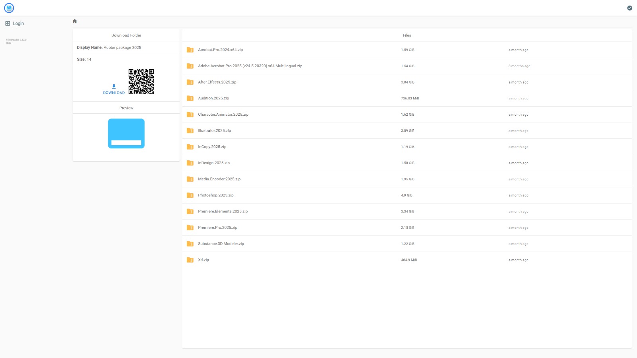Select file name After.Effects.2025.zip

click(x=217, y=82)
